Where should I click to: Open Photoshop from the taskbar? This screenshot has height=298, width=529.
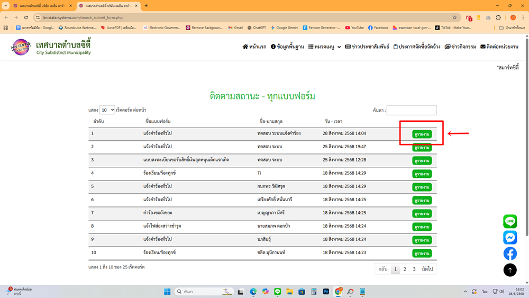tap(326, 292)
